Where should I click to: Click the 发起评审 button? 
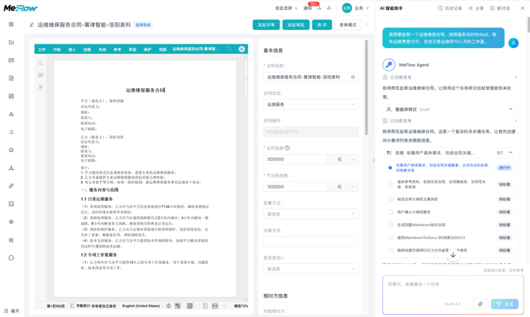[x=266, y=25]
